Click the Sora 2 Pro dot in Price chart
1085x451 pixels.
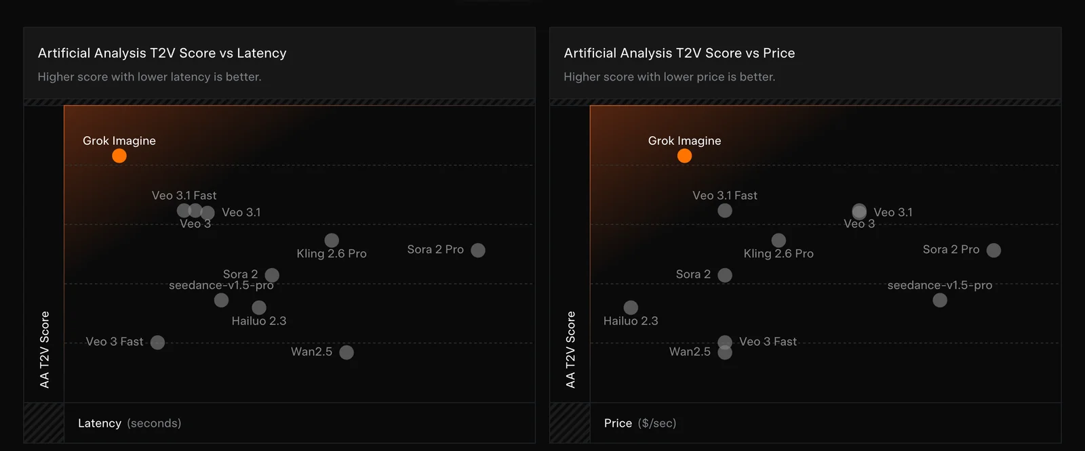tap(994, 250)
